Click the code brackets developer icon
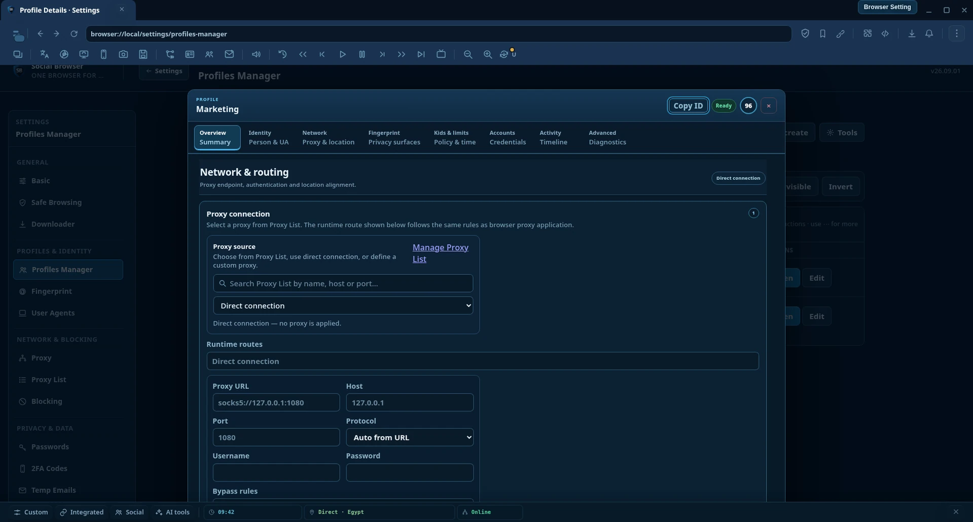The width and height of the screenshot is (973, 522). (885, 33)
